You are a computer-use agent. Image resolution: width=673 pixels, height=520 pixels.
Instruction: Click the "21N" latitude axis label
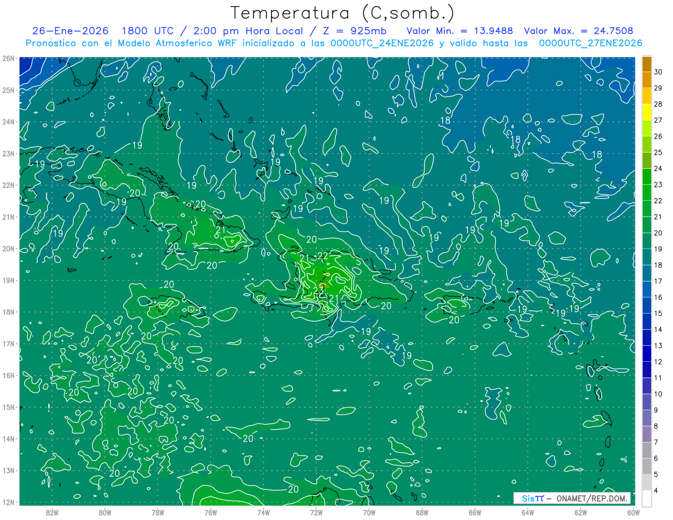8,217
